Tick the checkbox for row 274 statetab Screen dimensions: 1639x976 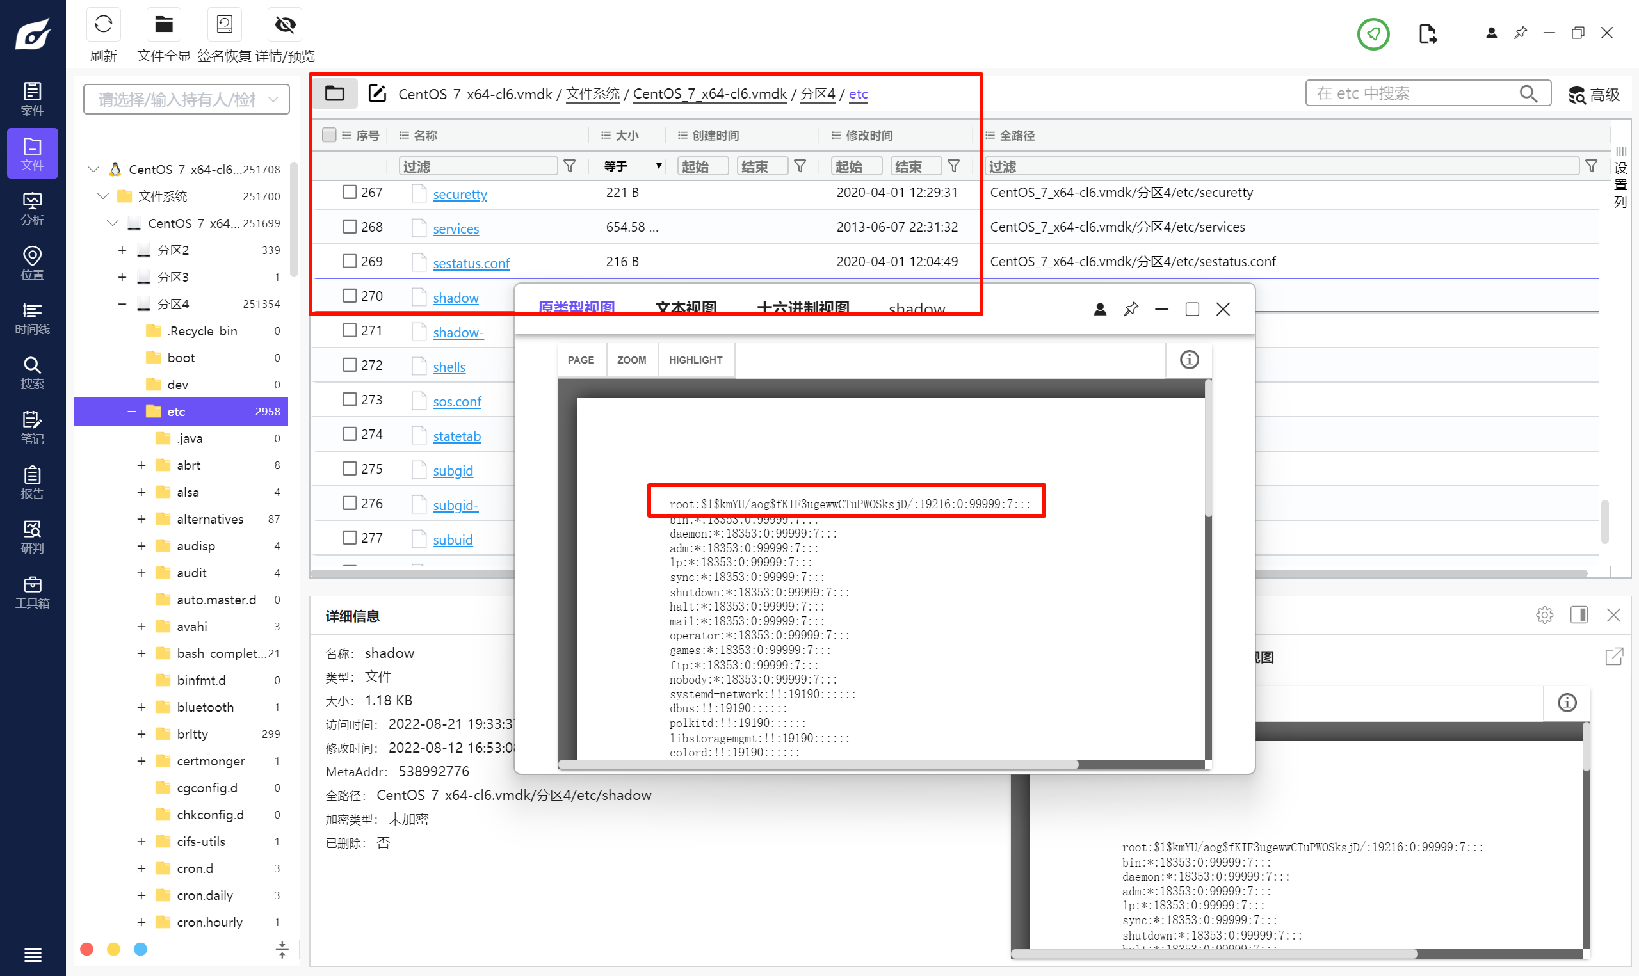click(x=350, y=434)
